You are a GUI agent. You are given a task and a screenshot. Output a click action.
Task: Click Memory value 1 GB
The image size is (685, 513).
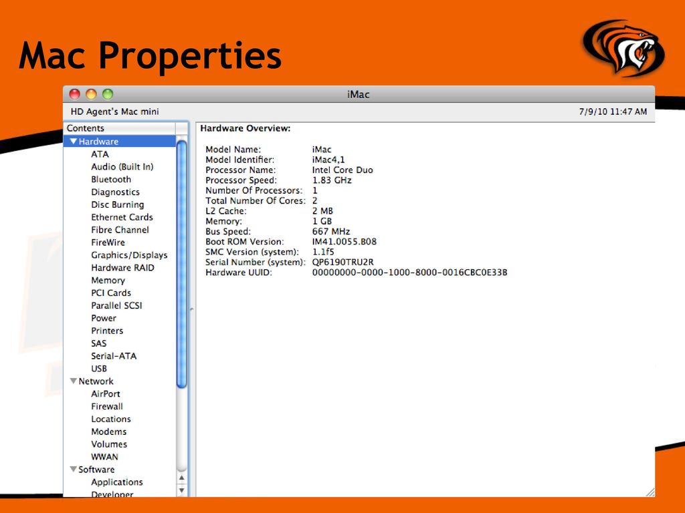pos(322,221)
